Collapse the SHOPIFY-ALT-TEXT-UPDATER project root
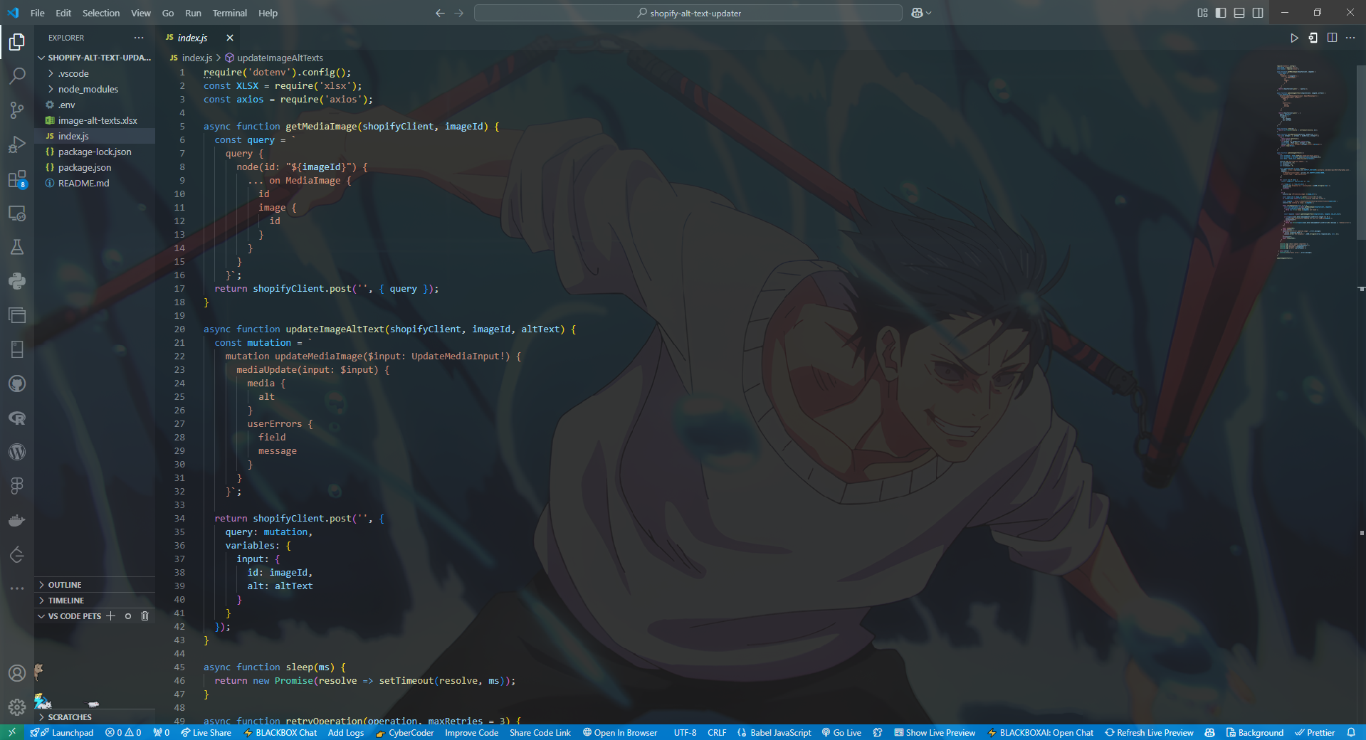Image resolution: width=1366 pixels, height=740 pixels. click(x=95, y=58)
